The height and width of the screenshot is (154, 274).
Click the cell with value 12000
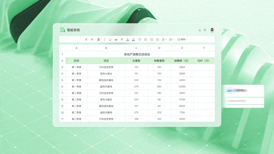point(182,87)
